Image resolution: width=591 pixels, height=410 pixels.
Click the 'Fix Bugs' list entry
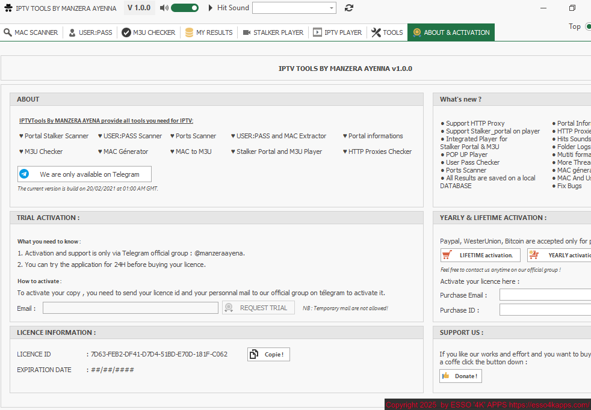[x=567, y=186]
